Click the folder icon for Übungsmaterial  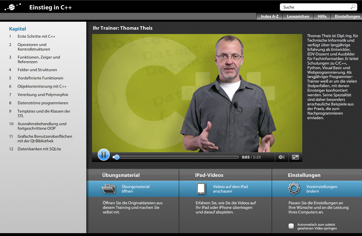tap(108, 189)
